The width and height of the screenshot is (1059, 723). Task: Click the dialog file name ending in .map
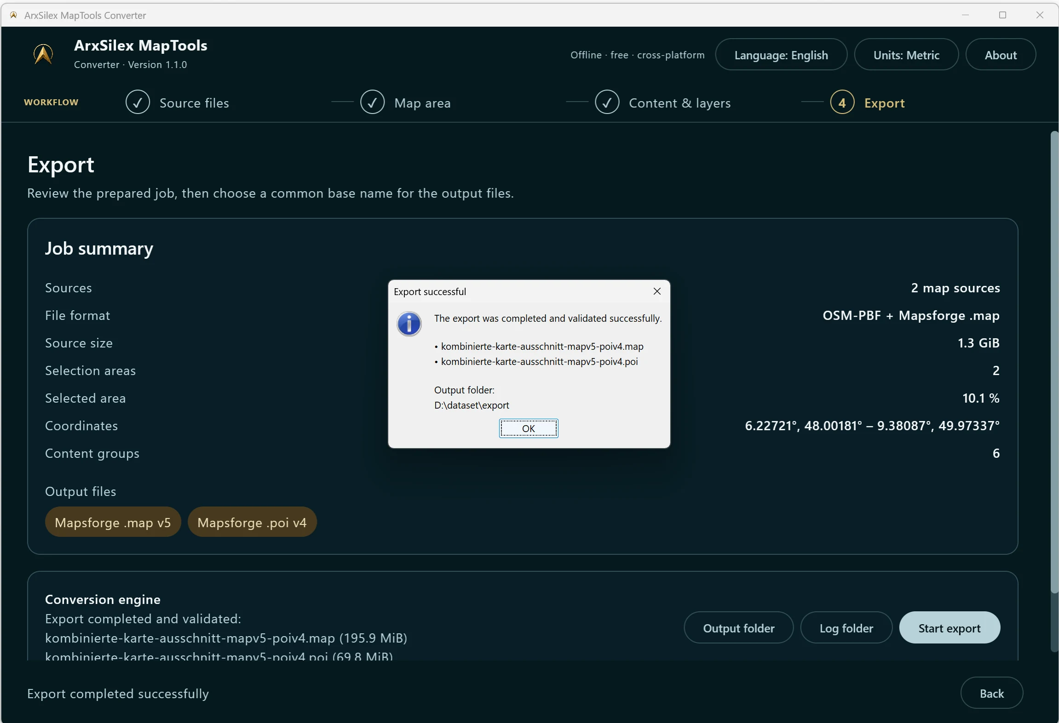[x=542, y=346]
